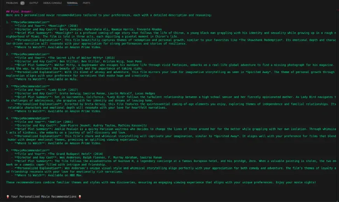Screen dimensions: 339x202
Task: Click the 'These recommendations combine familiar themes' closing line
Action: 161,182
